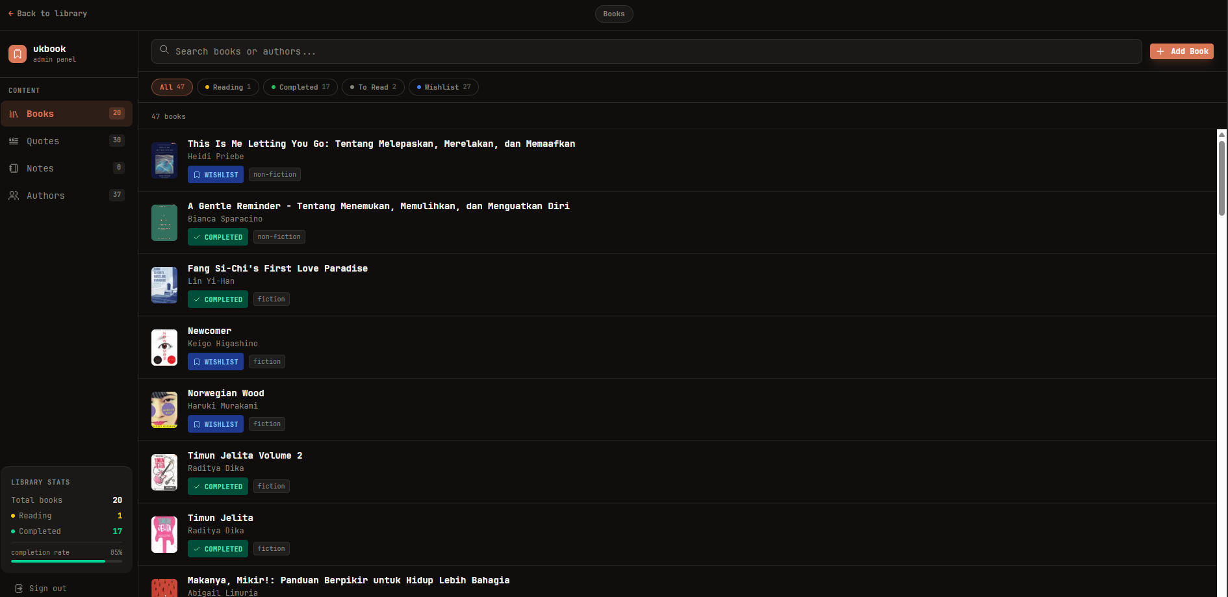
Task: Click the 'Completed' stat in Library Stats
Action: [40, 531]
